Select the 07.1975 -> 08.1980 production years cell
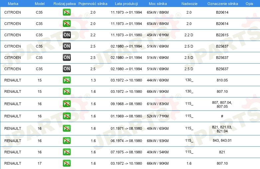Viewport: 260px width, 169px height. coord(126,152)
